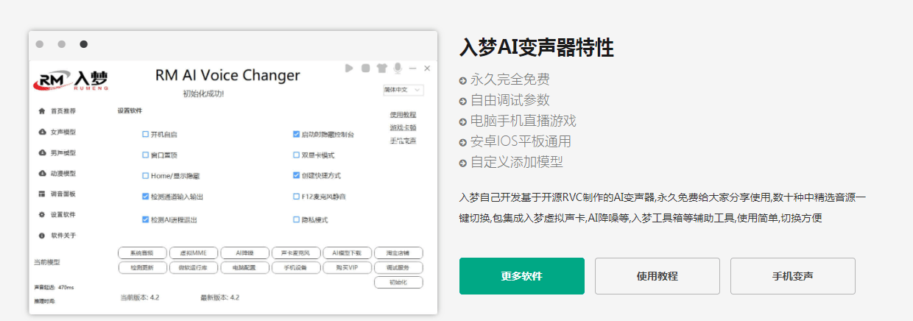Click the 电脑手机直播游戏 feature text

coord(523,121)
